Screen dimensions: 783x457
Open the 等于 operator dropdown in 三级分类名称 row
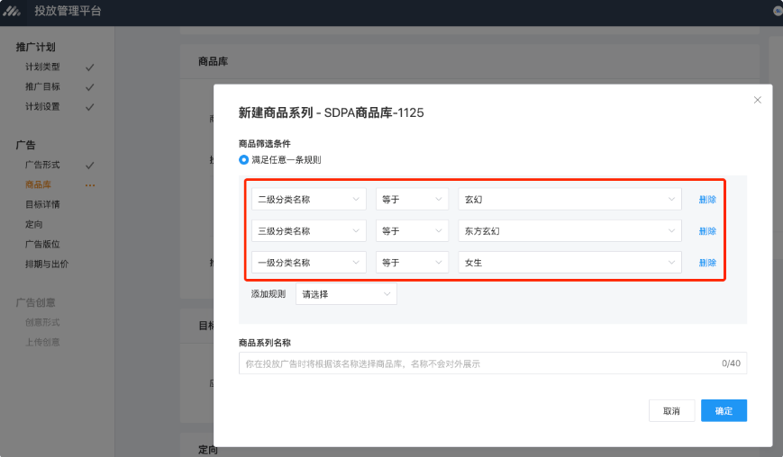coord(412,230)
